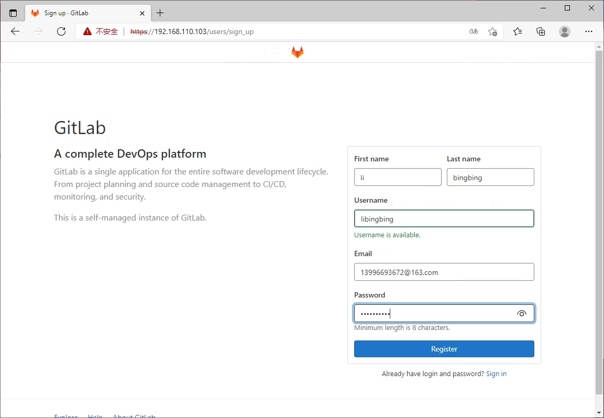
Task: Click the 不安全 security label
Action: point(107,31)
